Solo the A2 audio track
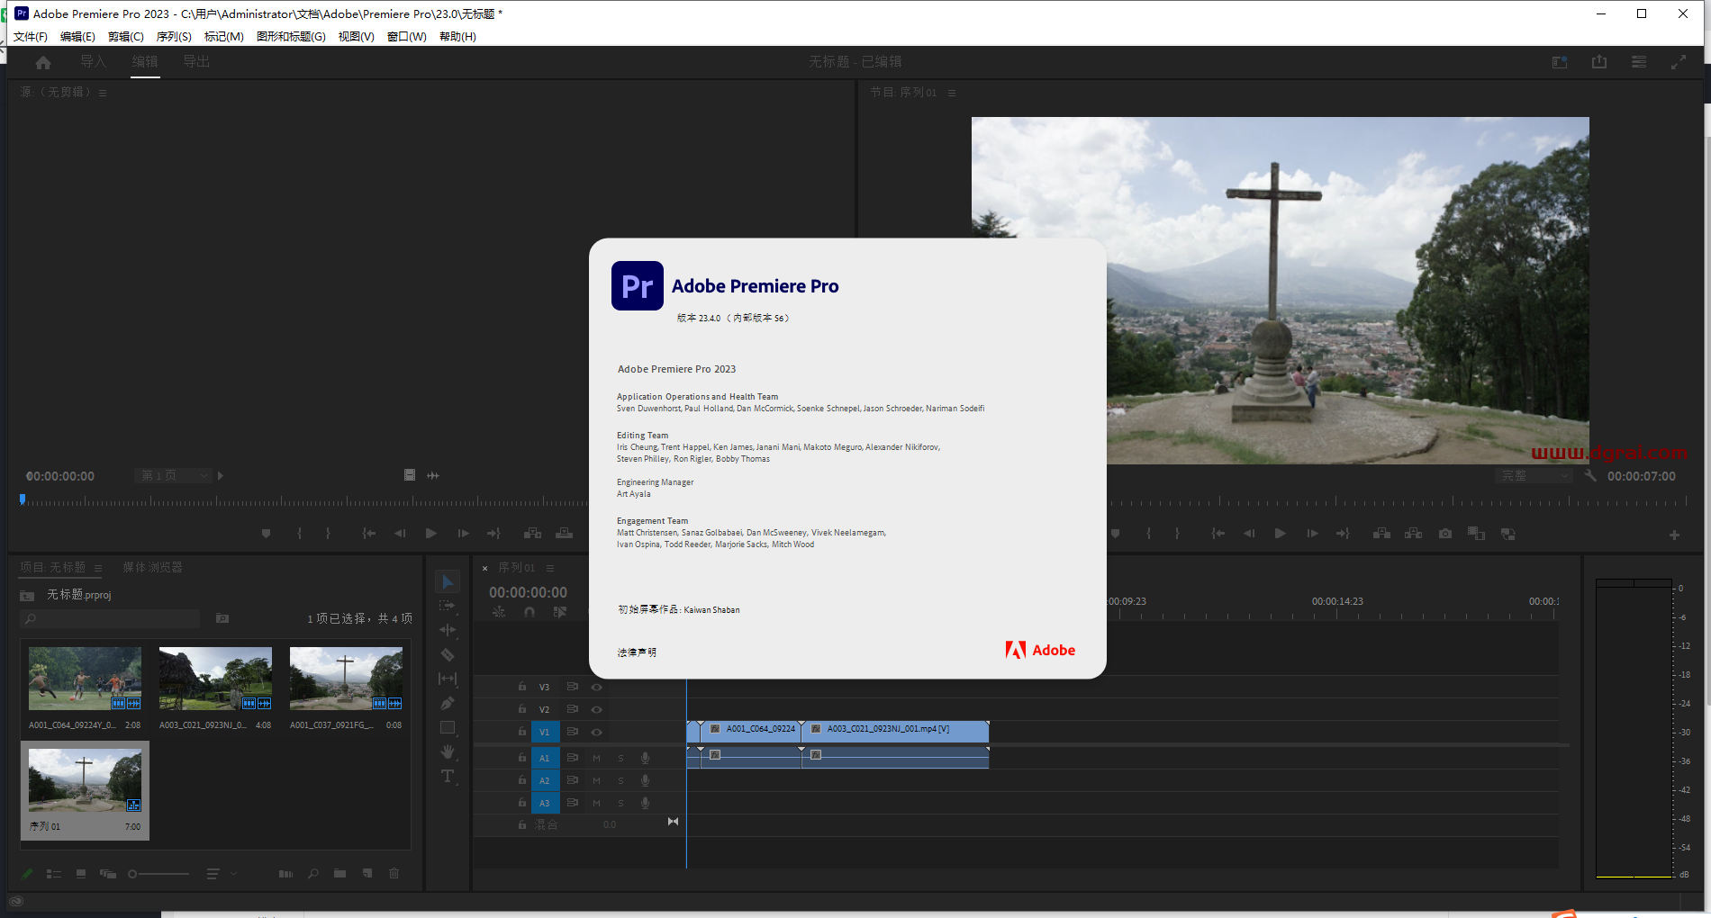Image resolution: width=1711 pixels, height=918 pixels. coord(620,780)
